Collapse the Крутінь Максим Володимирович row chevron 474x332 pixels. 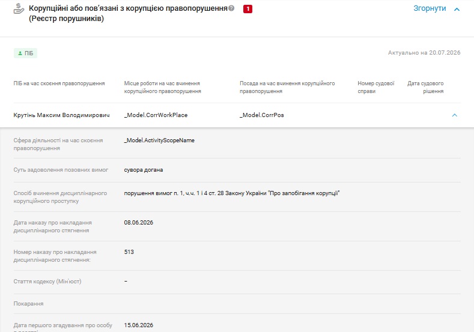454,115
